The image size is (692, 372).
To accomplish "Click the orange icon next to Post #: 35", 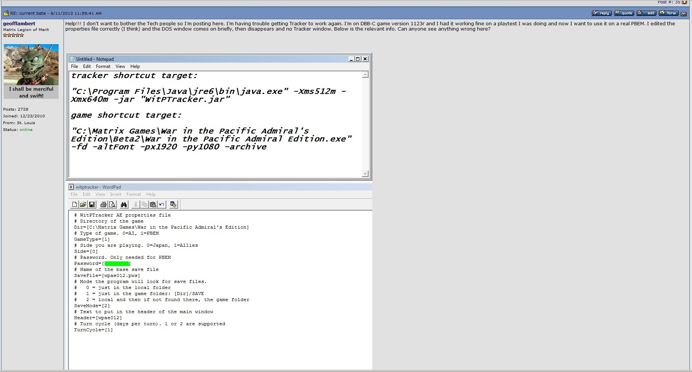I will tap(684, 2).
